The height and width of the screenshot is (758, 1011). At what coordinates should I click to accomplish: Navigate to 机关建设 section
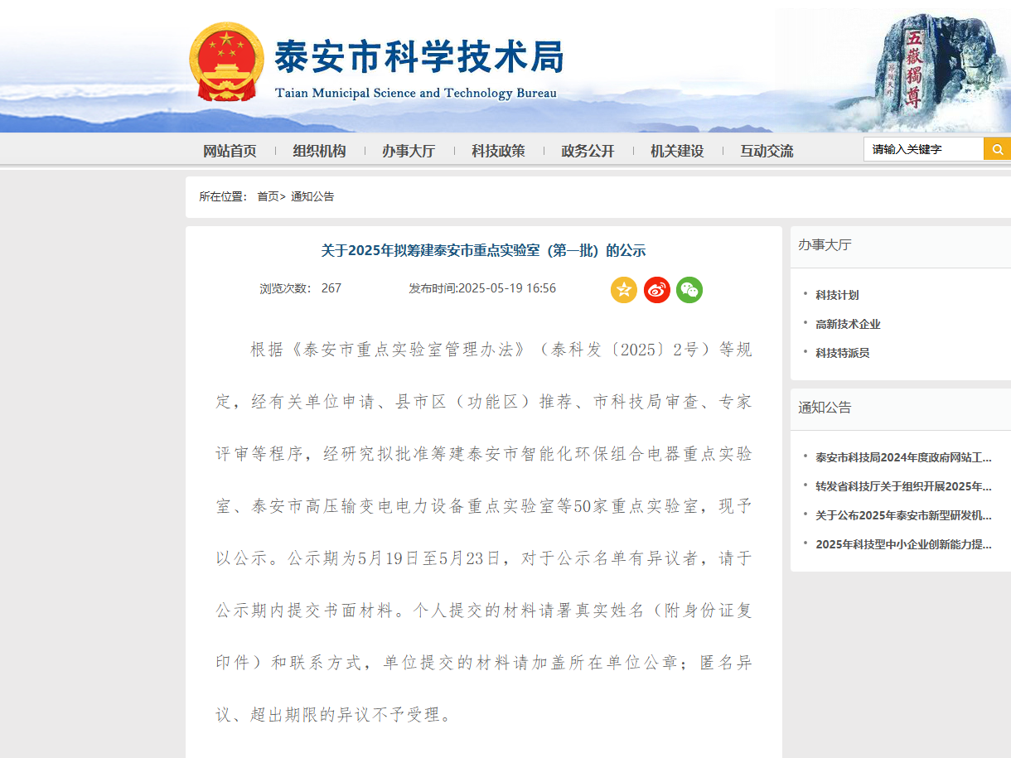pyautogui.click(x=677, y=151)
